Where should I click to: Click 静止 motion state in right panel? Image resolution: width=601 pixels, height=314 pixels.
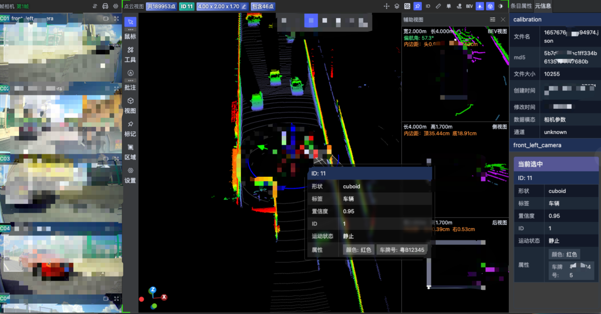click(554, 241)
